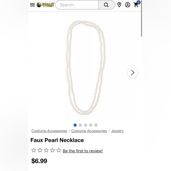
Task: Click the magnifying glass search button
Action: tap(106, 5)
